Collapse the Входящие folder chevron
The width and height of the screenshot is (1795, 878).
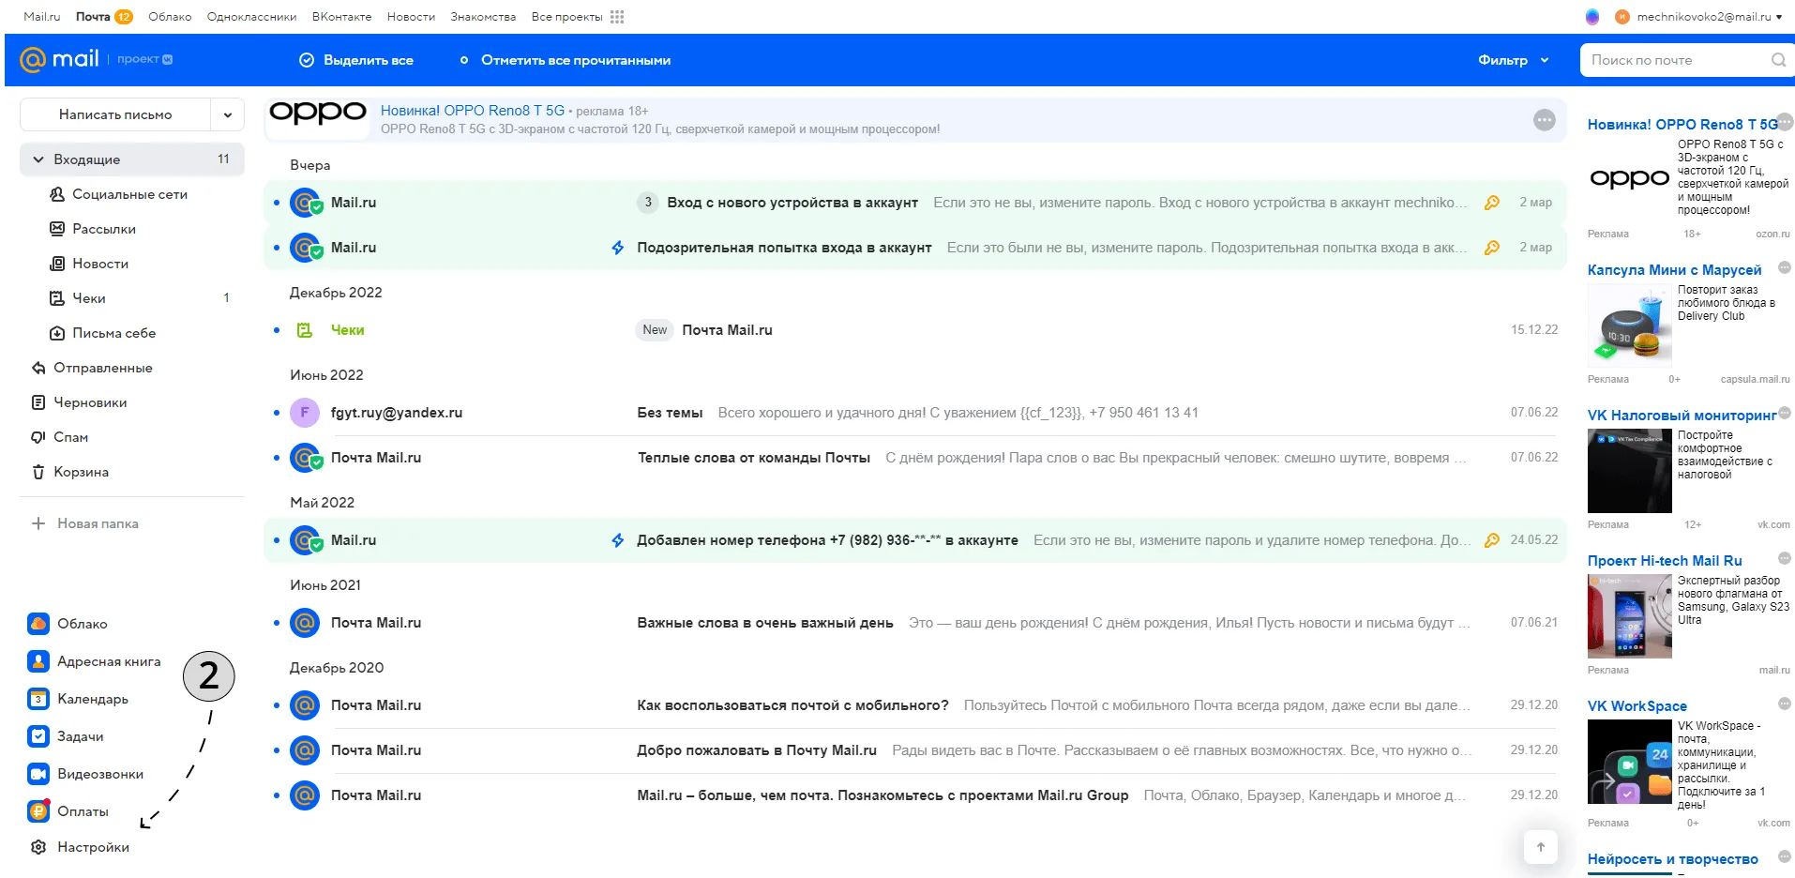point(38,159)
